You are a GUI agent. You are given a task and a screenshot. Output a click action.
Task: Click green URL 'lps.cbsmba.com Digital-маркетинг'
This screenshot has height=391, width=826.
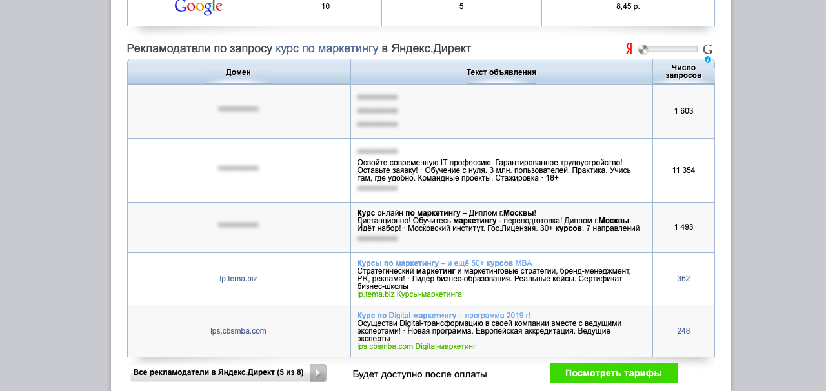point(416,346)
